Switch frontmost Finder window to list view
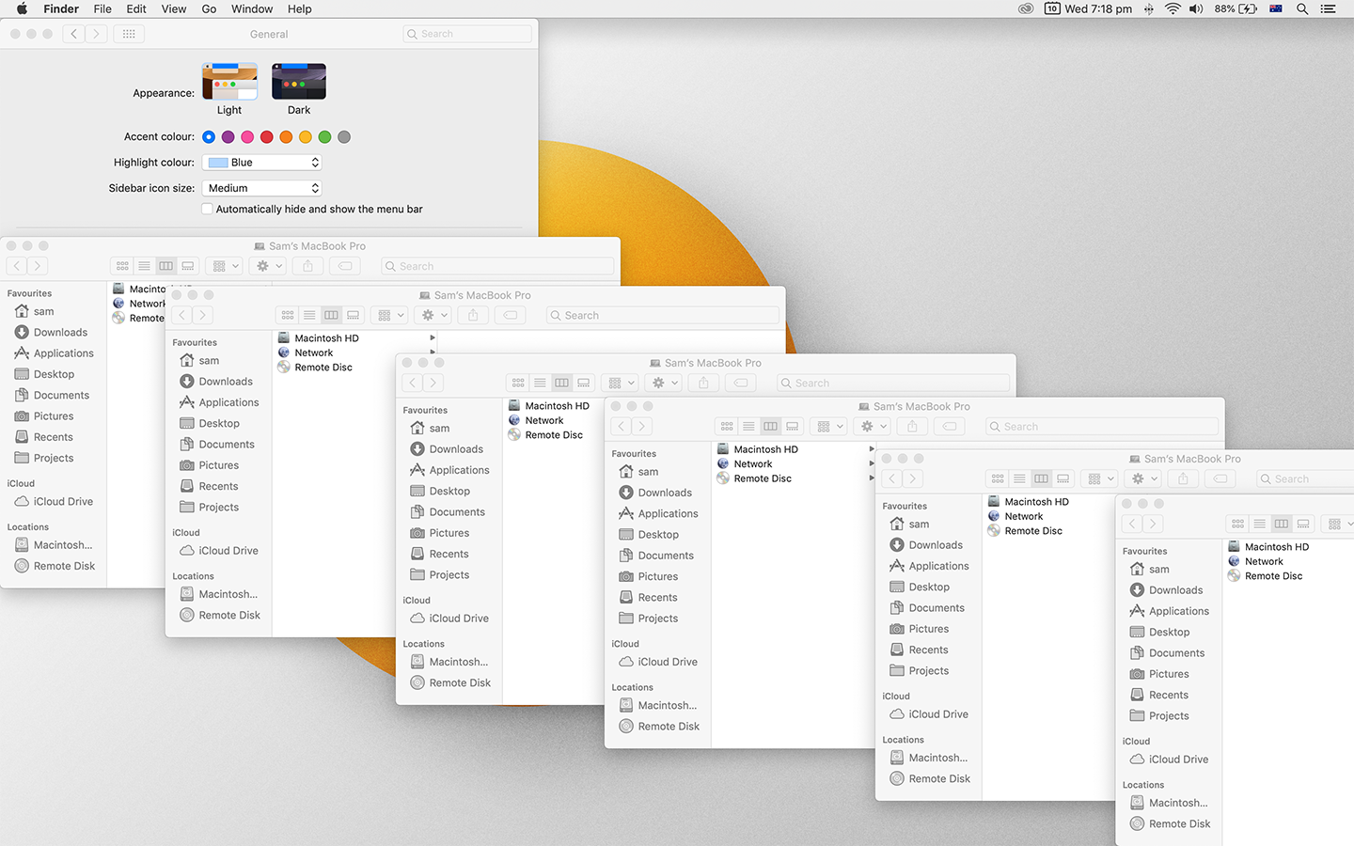1354x846 pixels. click(x=1259, y=524)
